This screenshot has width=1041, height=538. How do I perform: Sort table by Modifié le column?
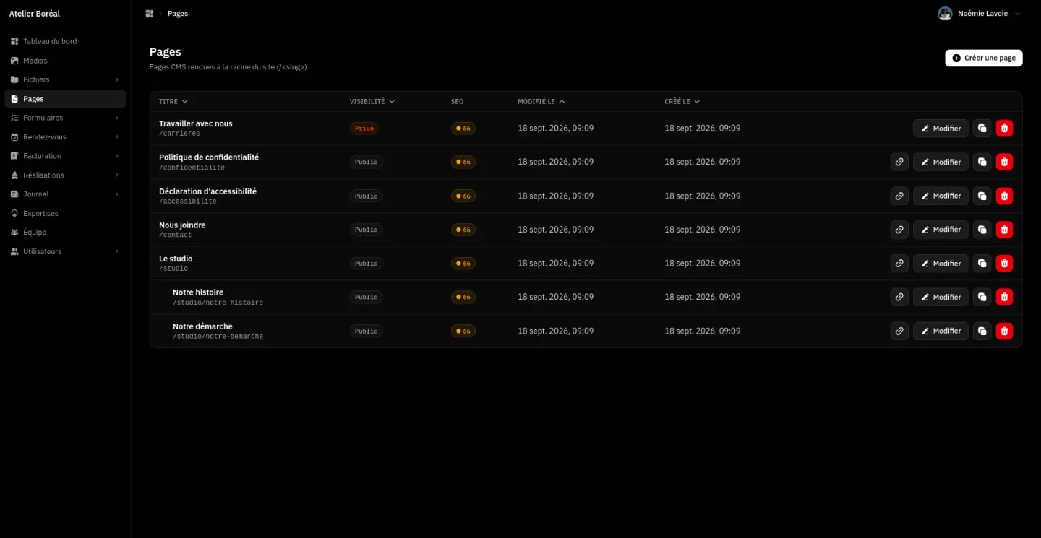pyautogui.click(x=541, y=102)
